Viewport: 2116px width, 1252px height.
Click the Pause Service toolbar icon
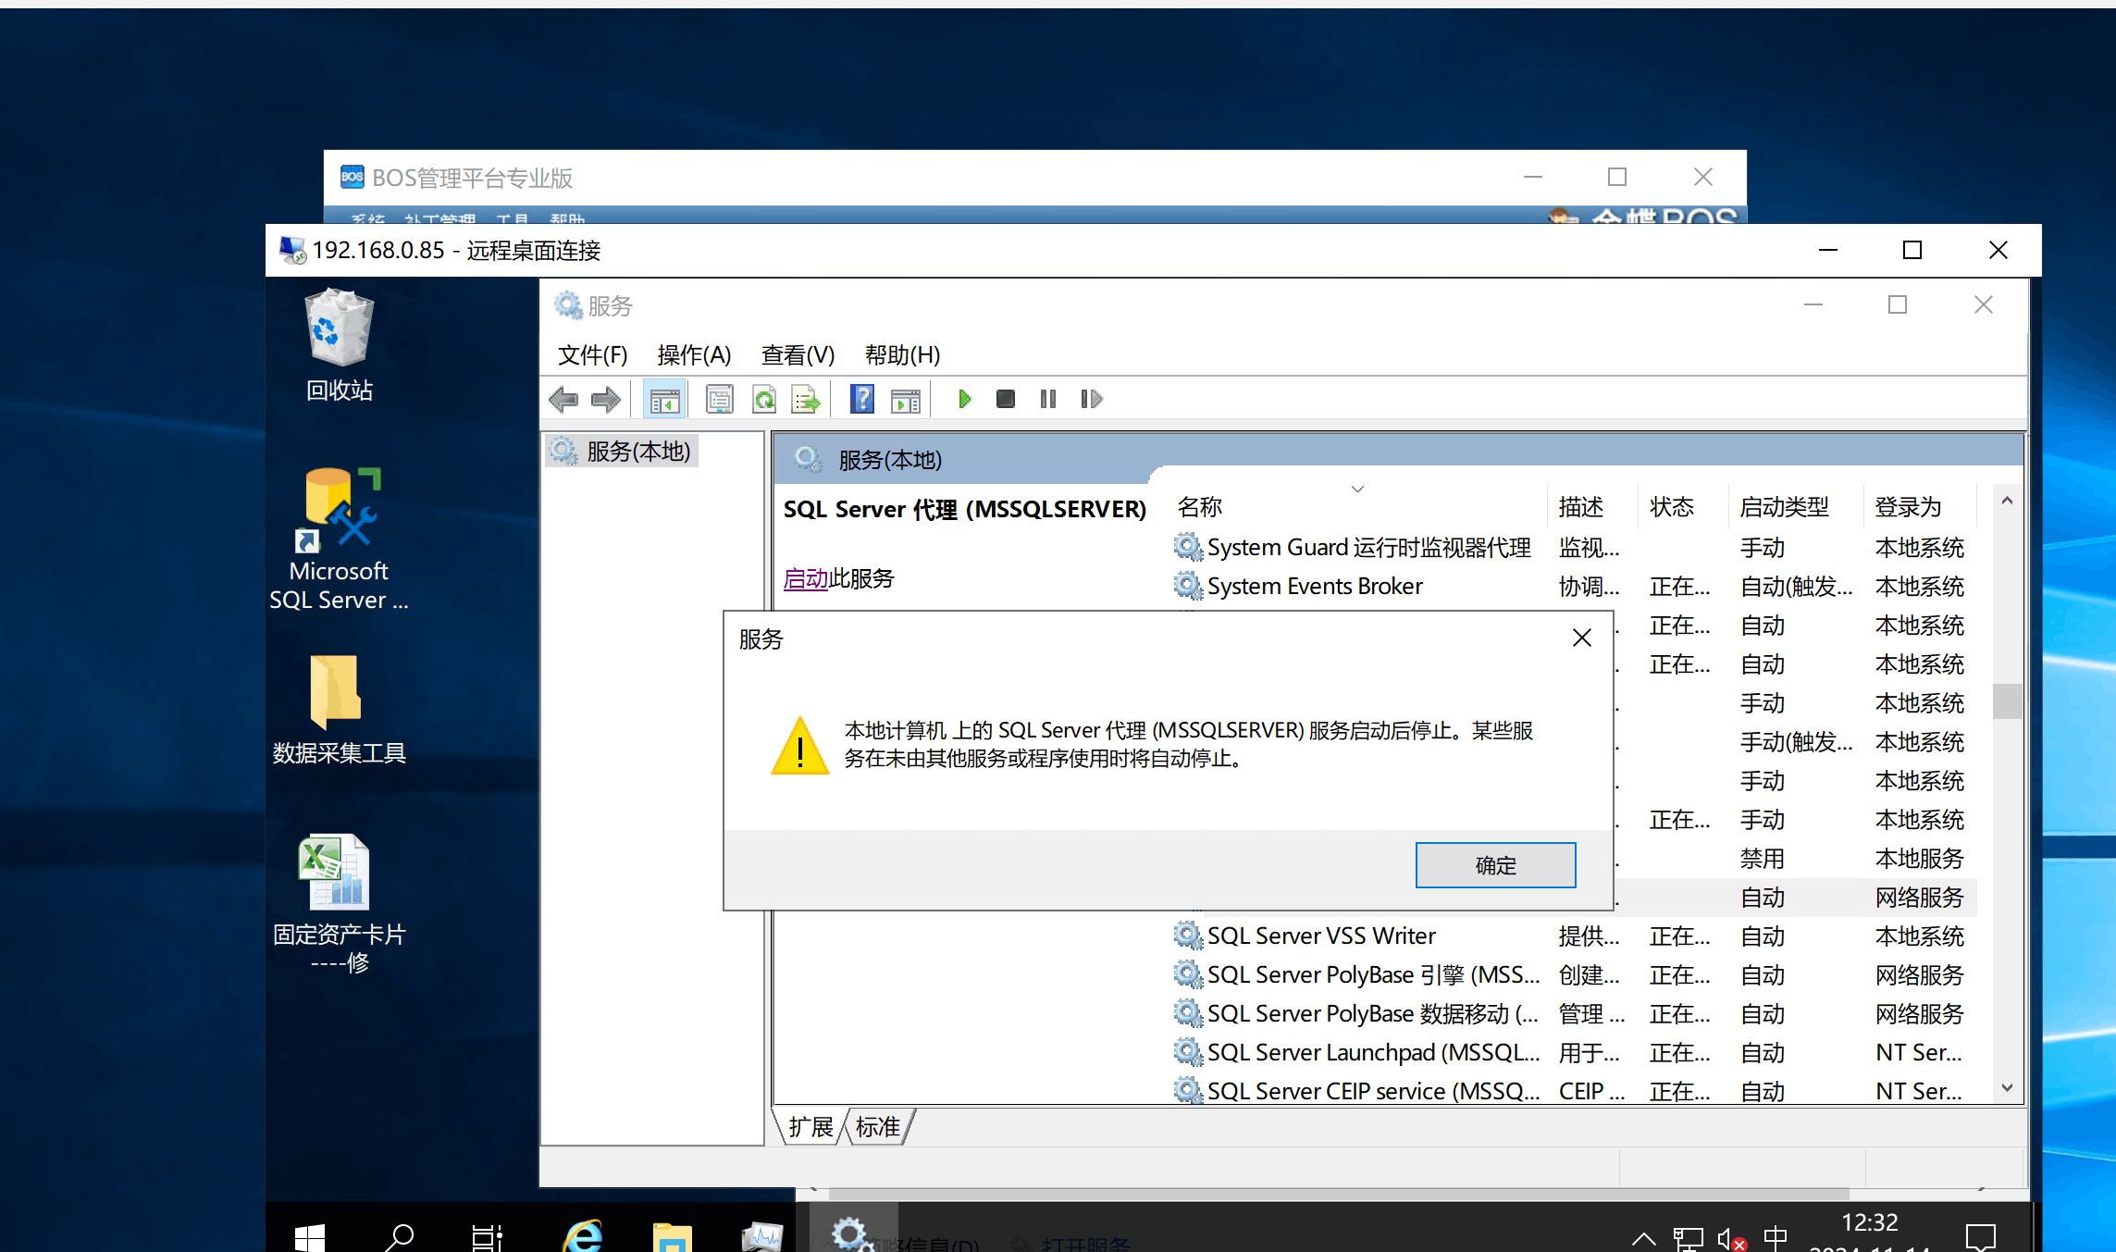pos(1048,399)
